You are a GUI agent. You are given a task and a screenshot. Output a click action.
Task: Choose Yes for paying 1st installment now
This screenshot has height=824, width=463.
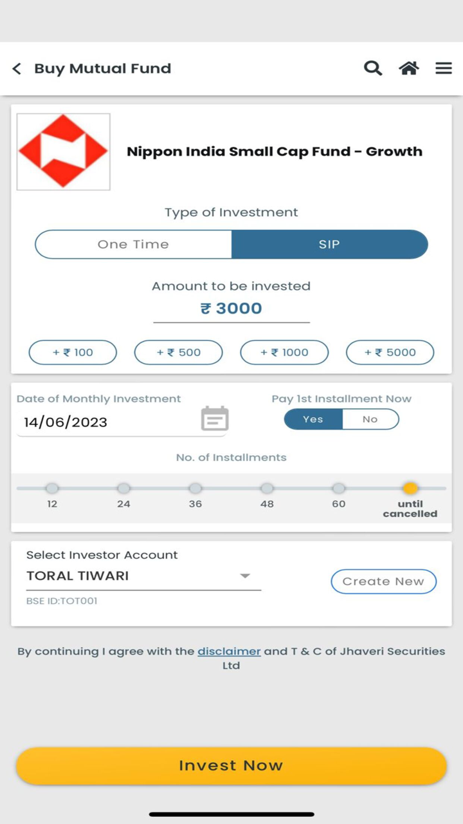tap(313, 419)
